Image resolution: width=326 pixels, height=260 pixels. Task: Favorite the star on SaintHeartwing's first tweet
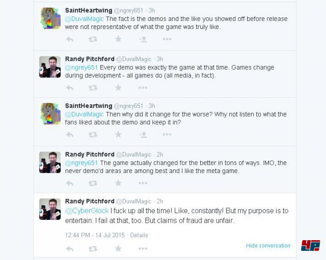118,39
